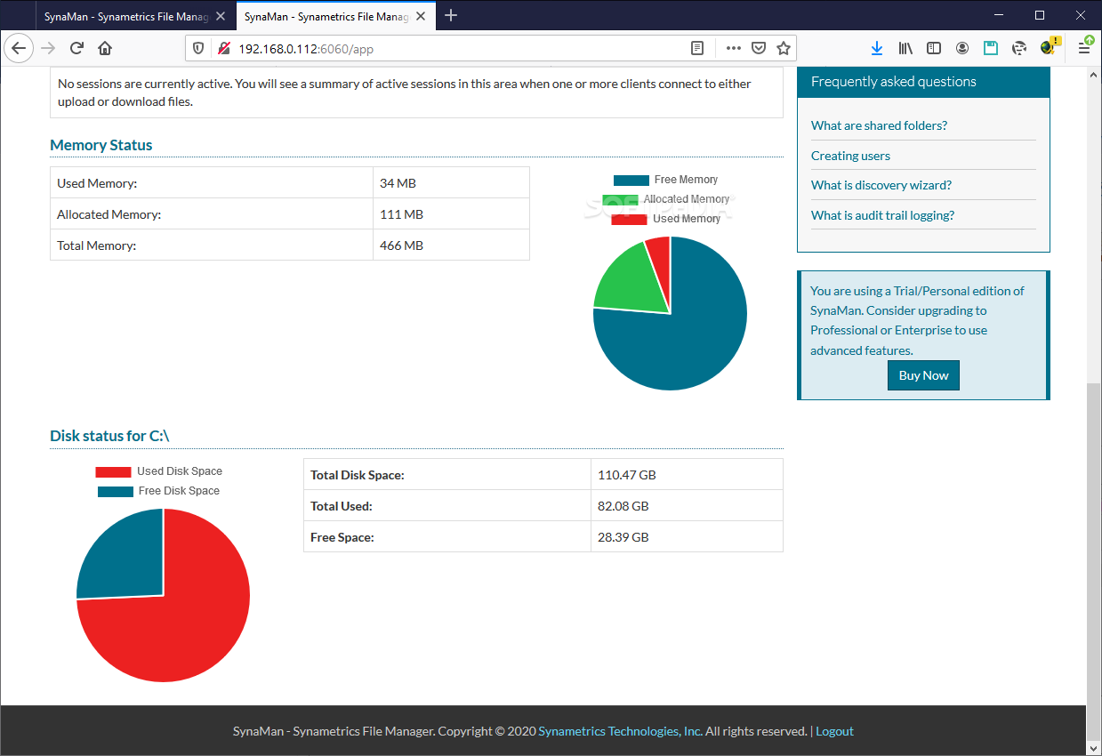The width and height of the screenshot is (1102, 756).
Task: Click the Buy Now button
Action: pyautogui.click(x=923, y=375)
